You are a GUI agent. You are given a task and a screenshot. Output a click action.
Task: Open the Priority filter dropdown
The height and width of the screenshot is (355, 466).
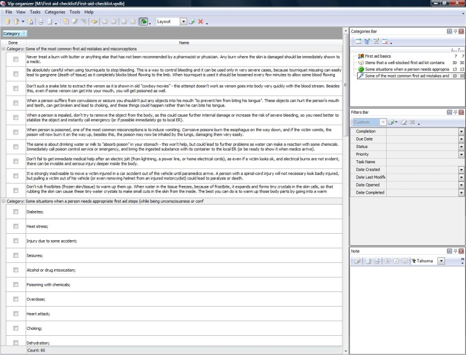click(461, 154)
